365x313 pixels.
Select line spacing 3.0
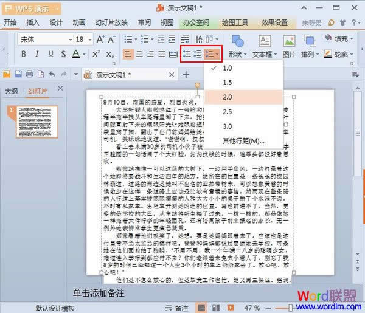click(x=244, y=126)
